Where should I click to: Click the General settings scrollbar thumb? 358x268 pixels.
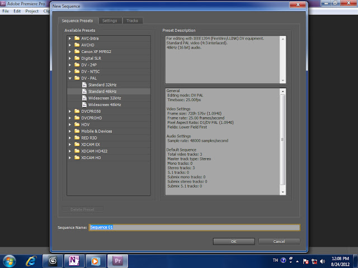point(282,140)
